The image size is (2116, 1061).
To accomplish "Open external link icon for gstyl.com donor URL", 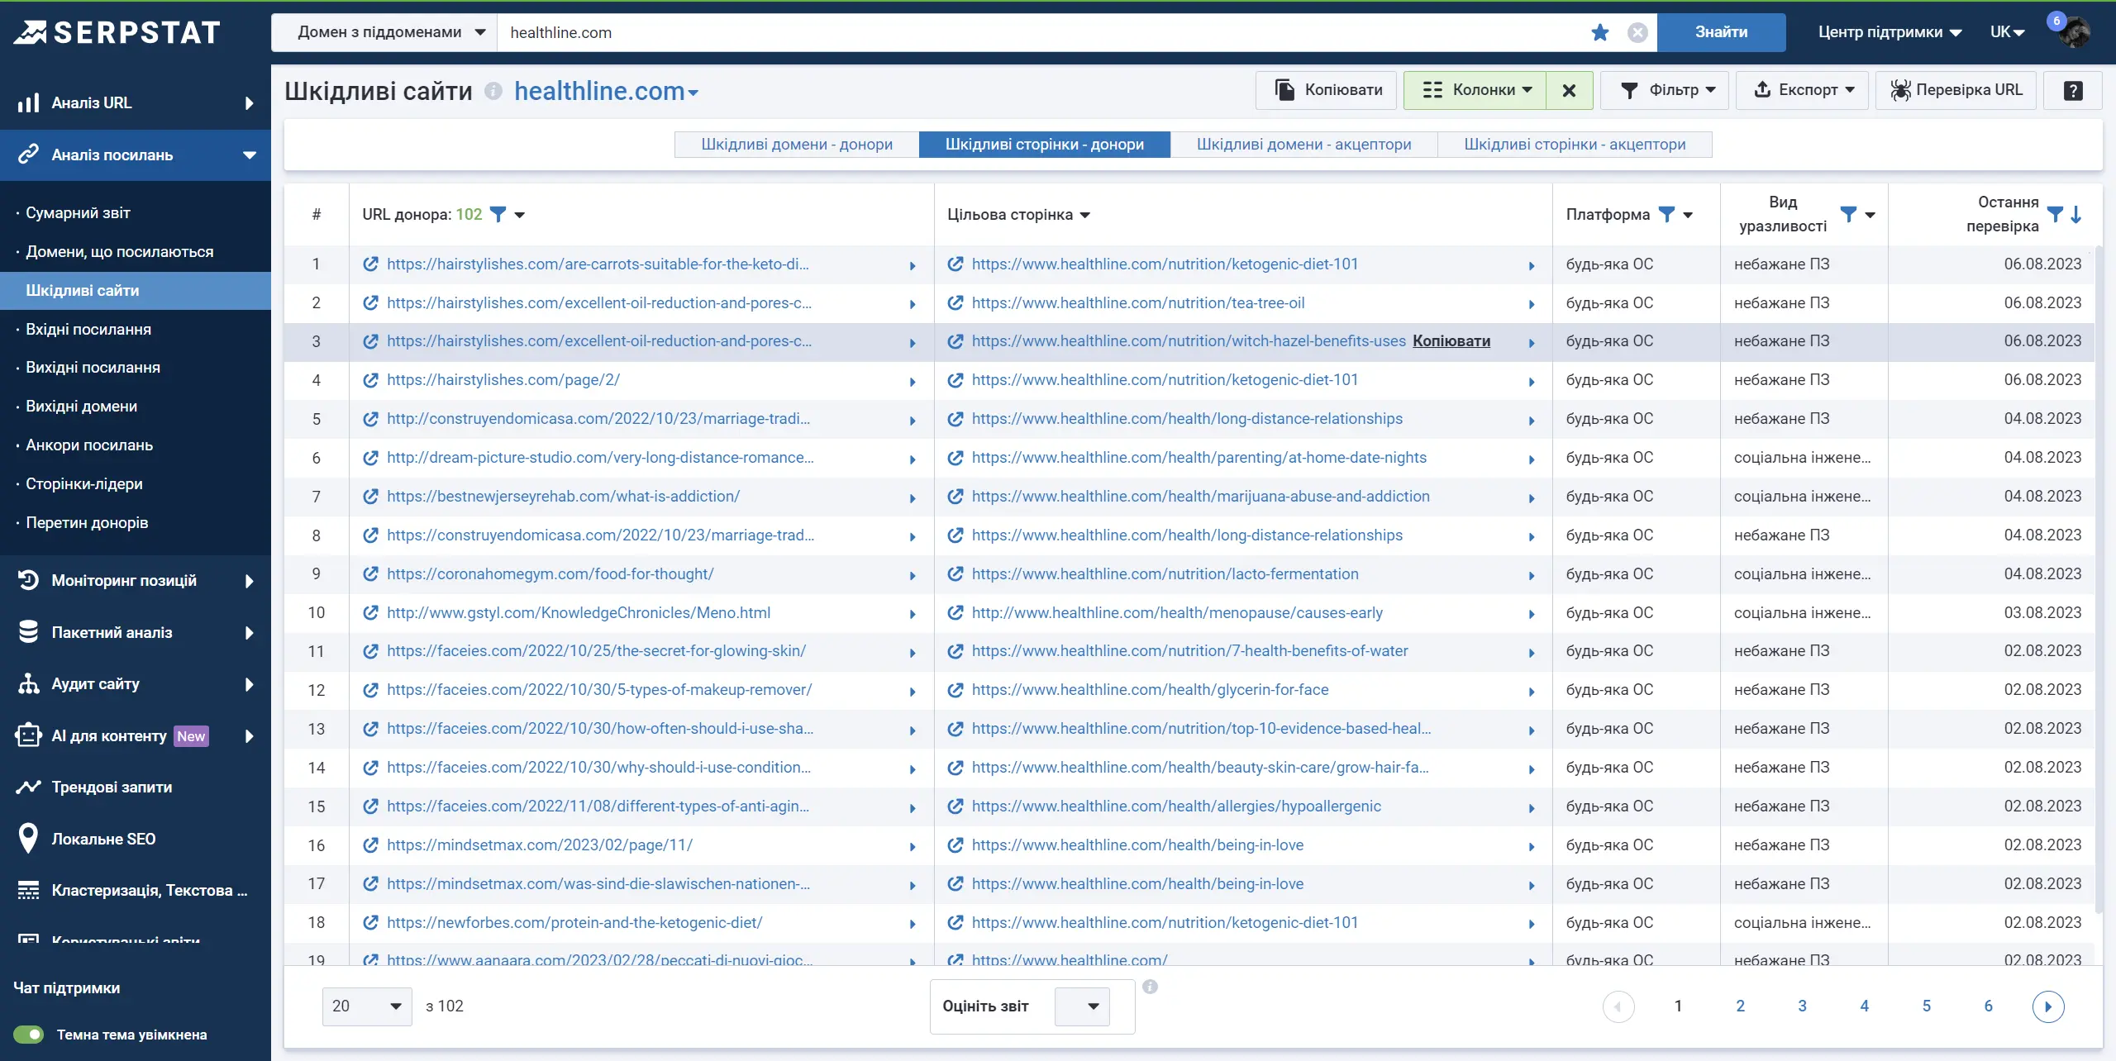I will tap(371, 613).
